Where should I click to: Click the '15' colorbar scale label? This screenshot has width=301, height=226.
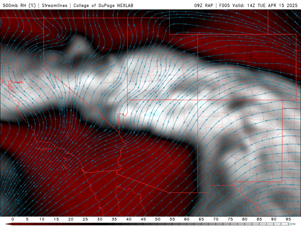(x=56, y=219)
